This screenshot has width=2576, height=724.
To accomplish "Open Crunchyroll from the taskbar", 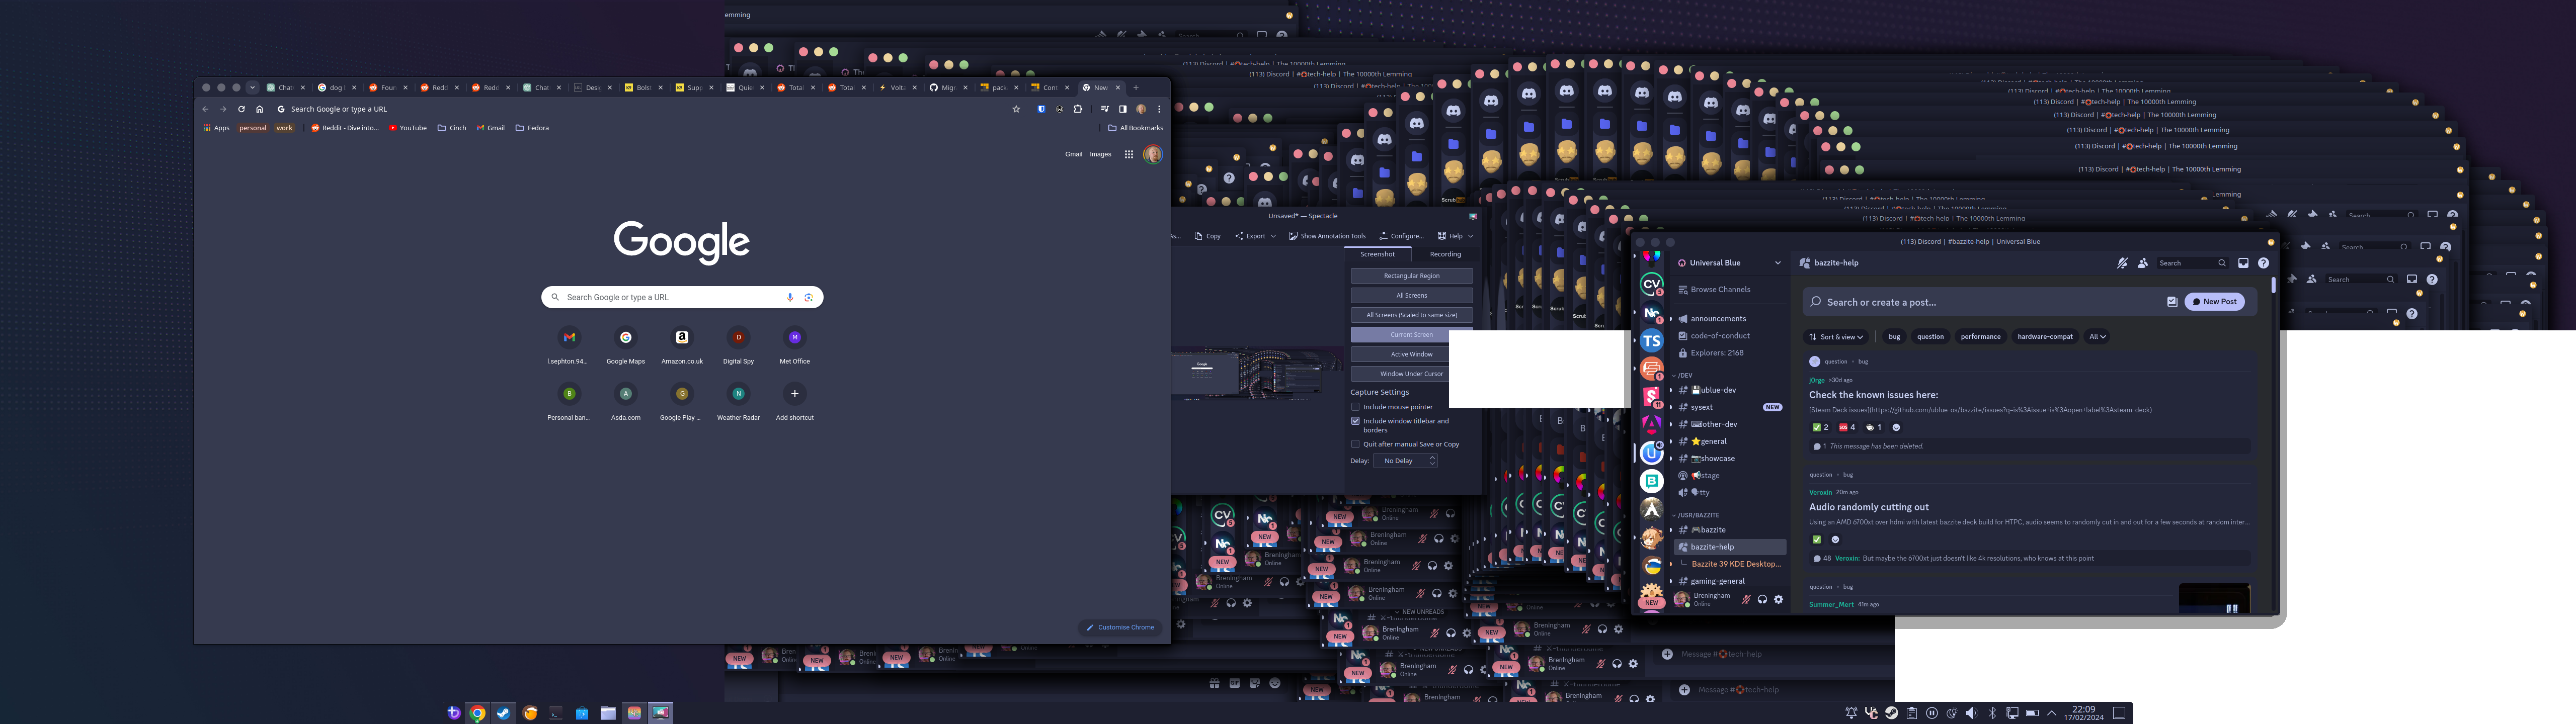I will coord(530,713).
